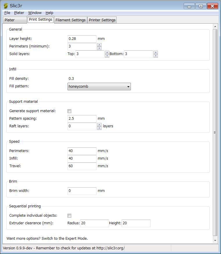Increase Perimeters (minimum) with up arrow
The height and width of the screenshot is (254, 221).
(x=99, y=45)
